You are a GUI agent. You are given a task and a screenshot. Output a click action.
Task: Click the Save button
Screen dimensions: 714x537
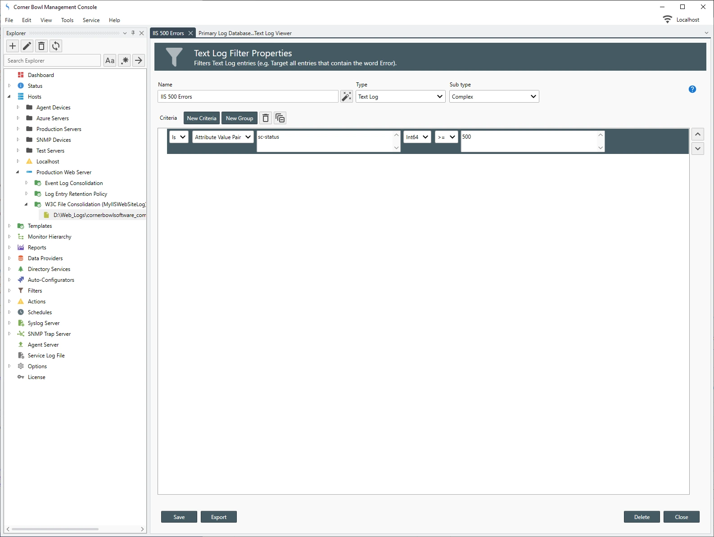[x=179, y=517]
